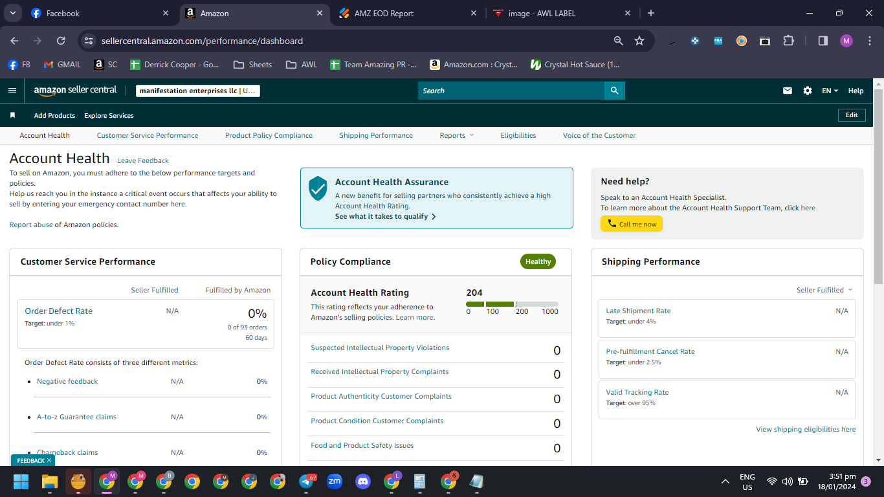Click the browser address bar URL
884x497 pixels.
pos(202,41)
